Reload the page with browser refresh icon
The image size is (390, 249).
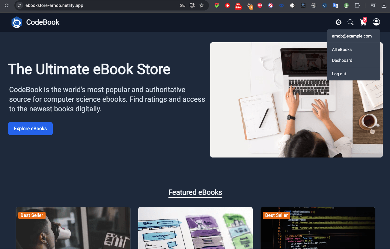click(x=7, y=5)
